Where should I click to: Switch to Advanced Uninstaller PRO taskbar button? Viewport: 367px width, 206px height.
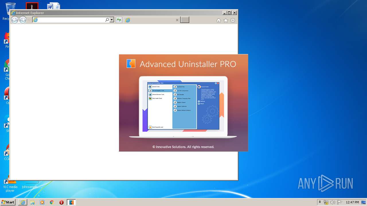tap(71, 202)
